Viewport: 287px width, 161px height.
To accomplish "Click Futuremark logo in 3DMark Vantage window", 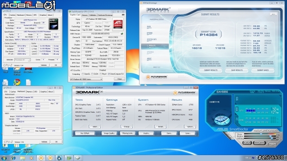I will click(x=157, y=77).
